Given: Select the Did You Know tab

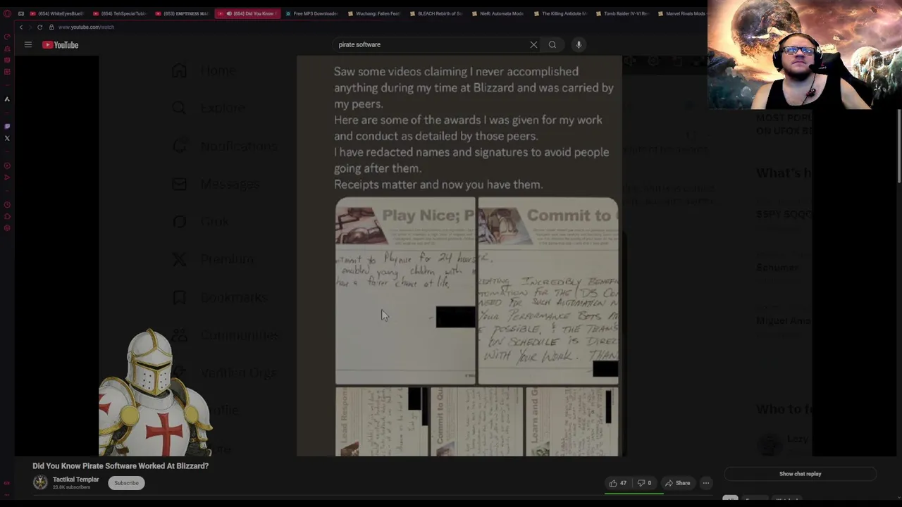Looking at the screenshot, I should point(249,13).
